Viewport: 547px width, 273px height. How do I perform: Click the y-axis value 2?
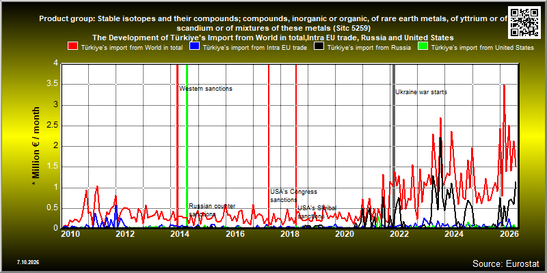[x=55, y=146]
